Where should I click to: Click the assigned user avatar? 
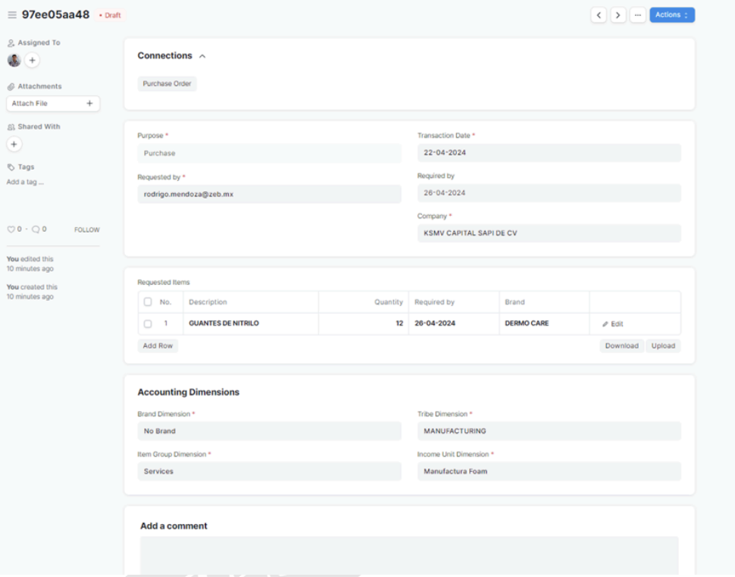[x=14, y=60]
